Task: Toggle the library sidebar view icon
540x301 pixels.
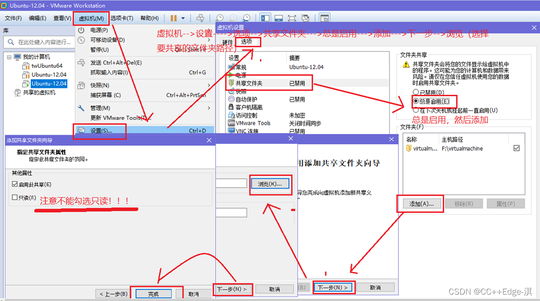Action: (x=265, y=18)
